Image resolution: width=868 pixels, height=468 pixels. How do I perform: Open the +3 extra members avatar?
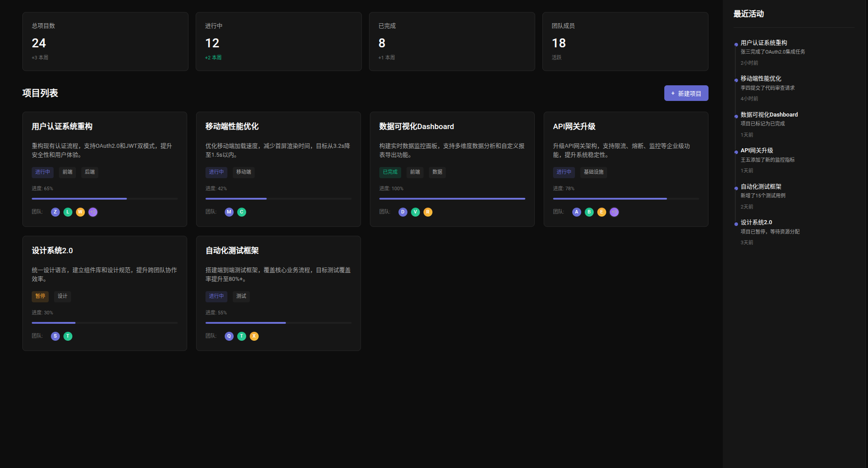tap(614, 212)
